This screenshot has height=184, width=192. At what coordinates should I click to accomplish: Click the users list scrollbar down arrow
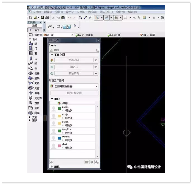[97, 157]
